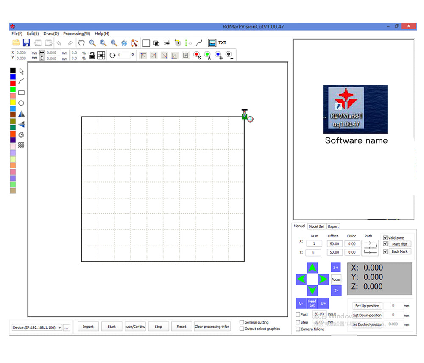Pick the yellow color swatch
The width and height of the screenshot is (424, 363).
pyautogui.click(x=13, y=102)
